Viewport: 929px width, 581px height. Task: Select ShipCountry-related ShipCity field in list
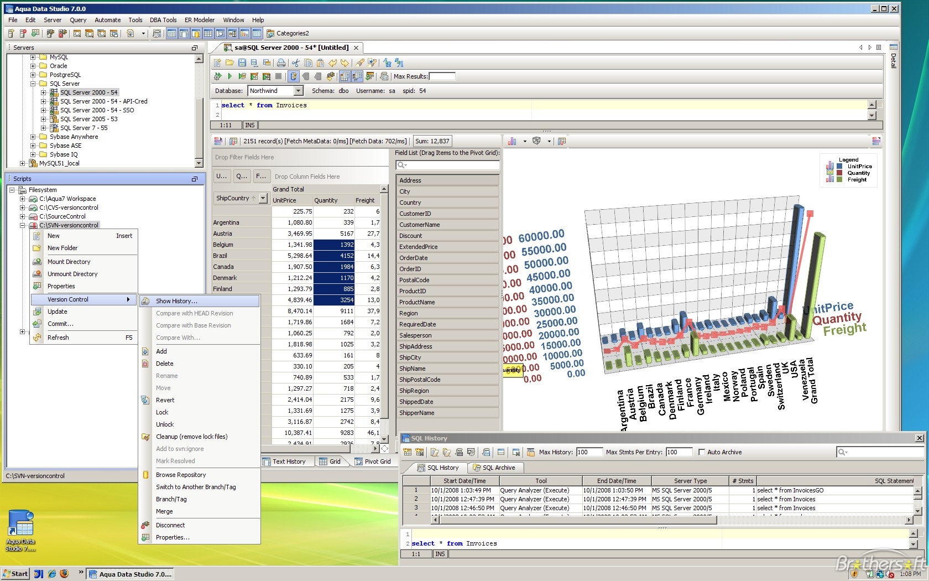[x=447, y=357]
